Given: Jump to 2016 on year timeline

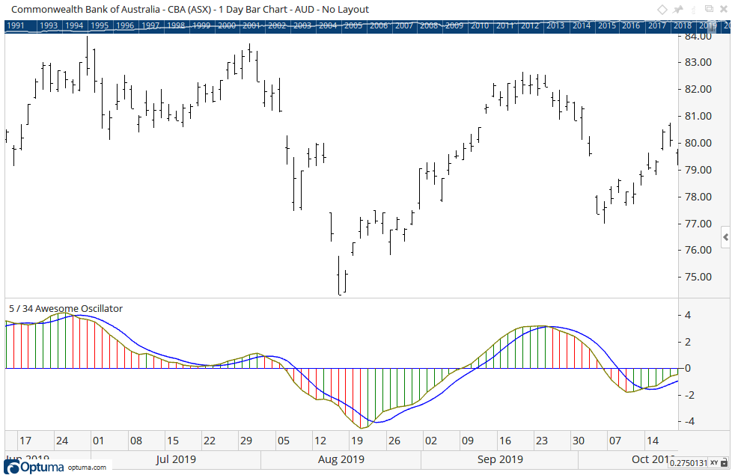Looking at the screenshot, I should tap(632, 25).
